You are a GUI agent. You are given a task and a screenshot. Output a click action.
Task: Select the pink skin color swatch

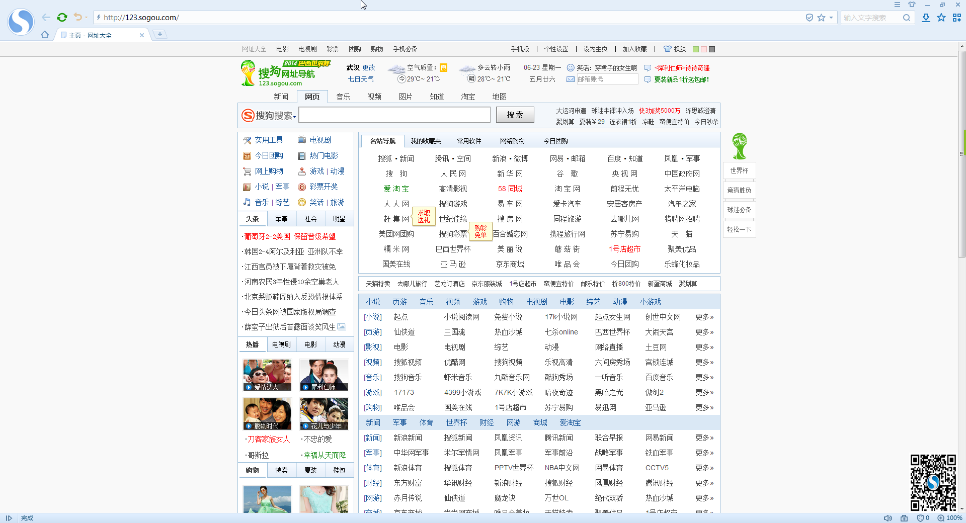click(x=704, y=49)
